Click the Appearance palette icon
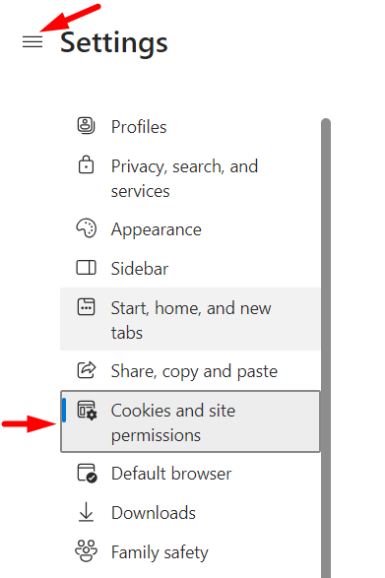 [87, 228]
